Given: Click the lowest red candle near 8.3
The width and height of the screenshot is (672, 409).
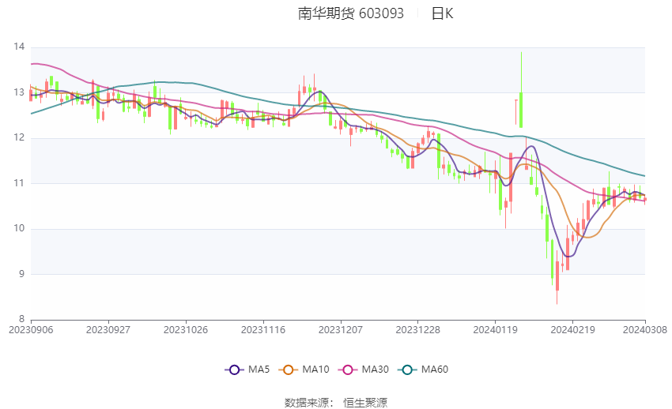Looking at the screenshot, I should [557, 276].
